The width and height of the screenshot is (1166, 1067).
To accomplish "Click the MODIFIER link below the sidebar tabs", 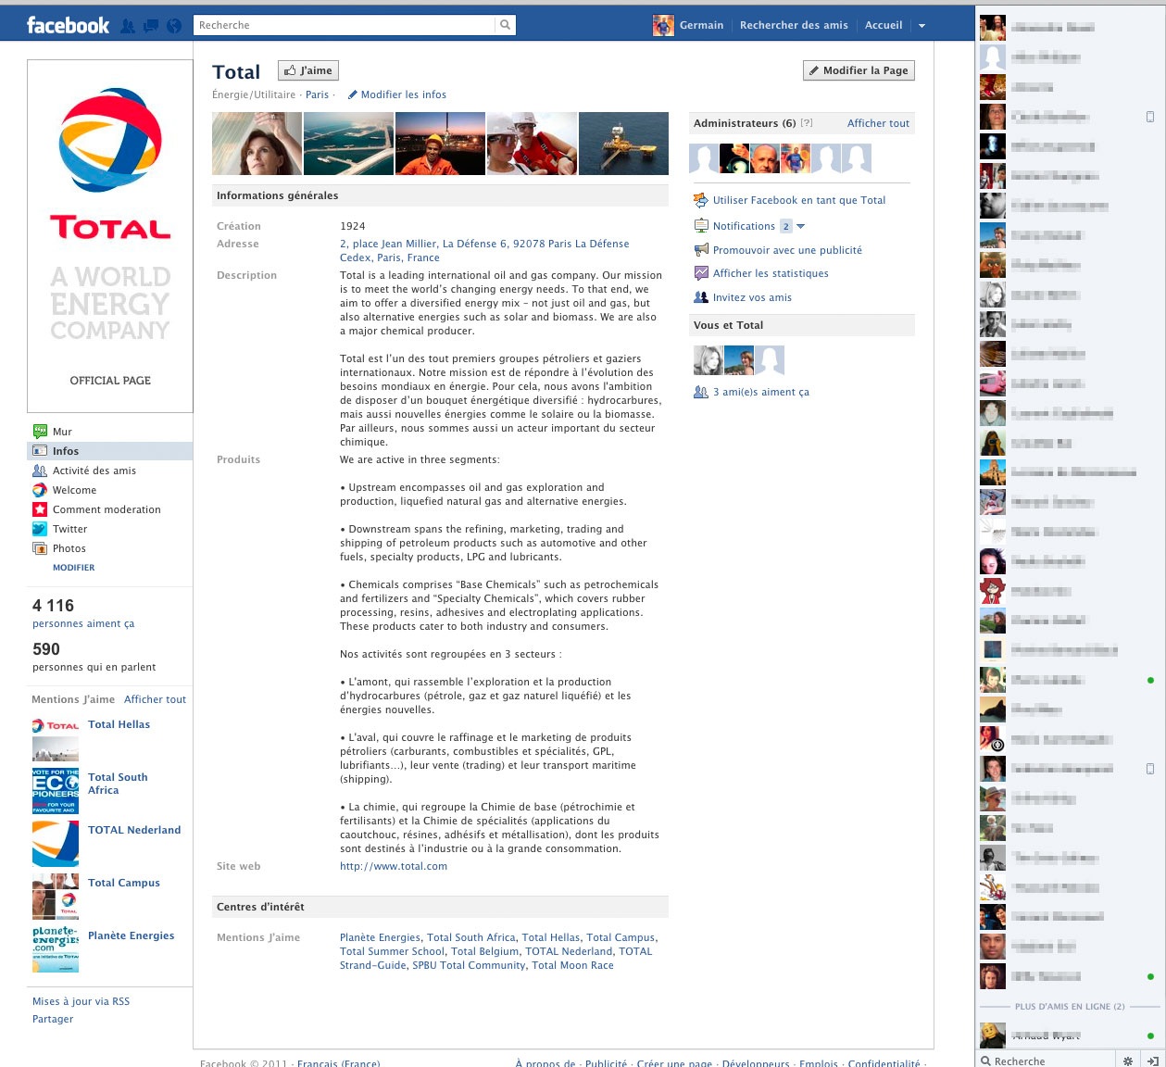I will (74, 568).
